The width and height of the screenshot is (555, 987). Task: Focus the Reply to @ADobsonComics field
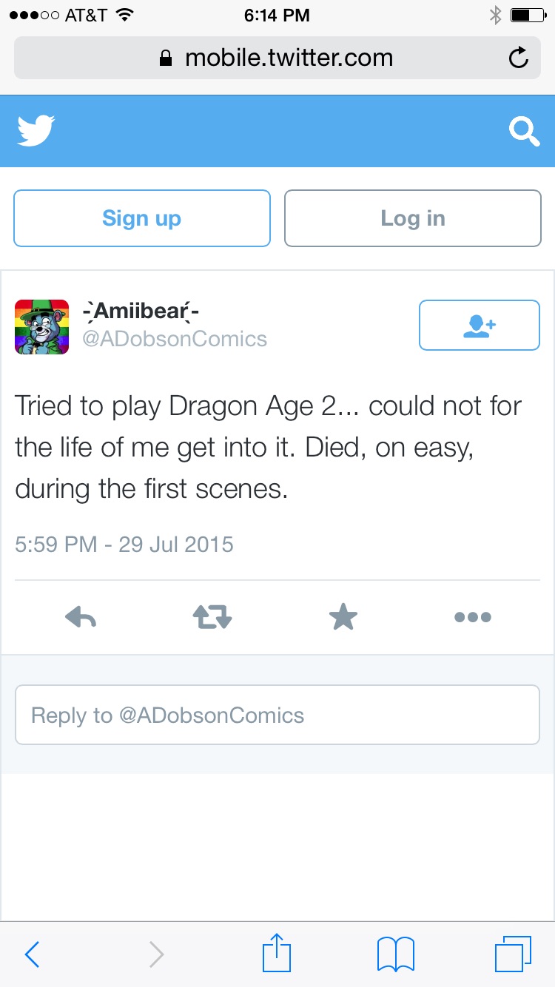point(277,715)
